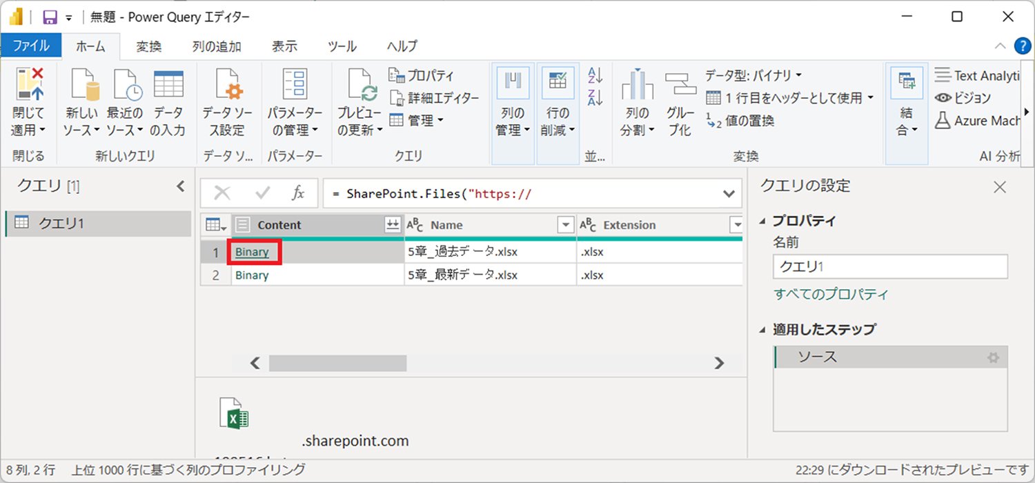Viewport: 1035px width, 483px height.
Task: Open the Advanced Editor (詳細エディター)
Action: 434,98
